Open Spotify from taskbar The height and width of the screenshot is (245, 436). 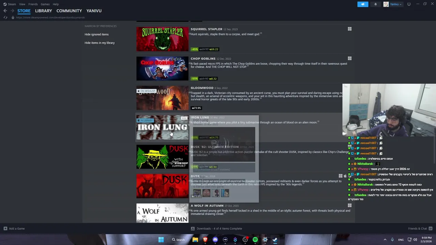(x=255, y=240)
